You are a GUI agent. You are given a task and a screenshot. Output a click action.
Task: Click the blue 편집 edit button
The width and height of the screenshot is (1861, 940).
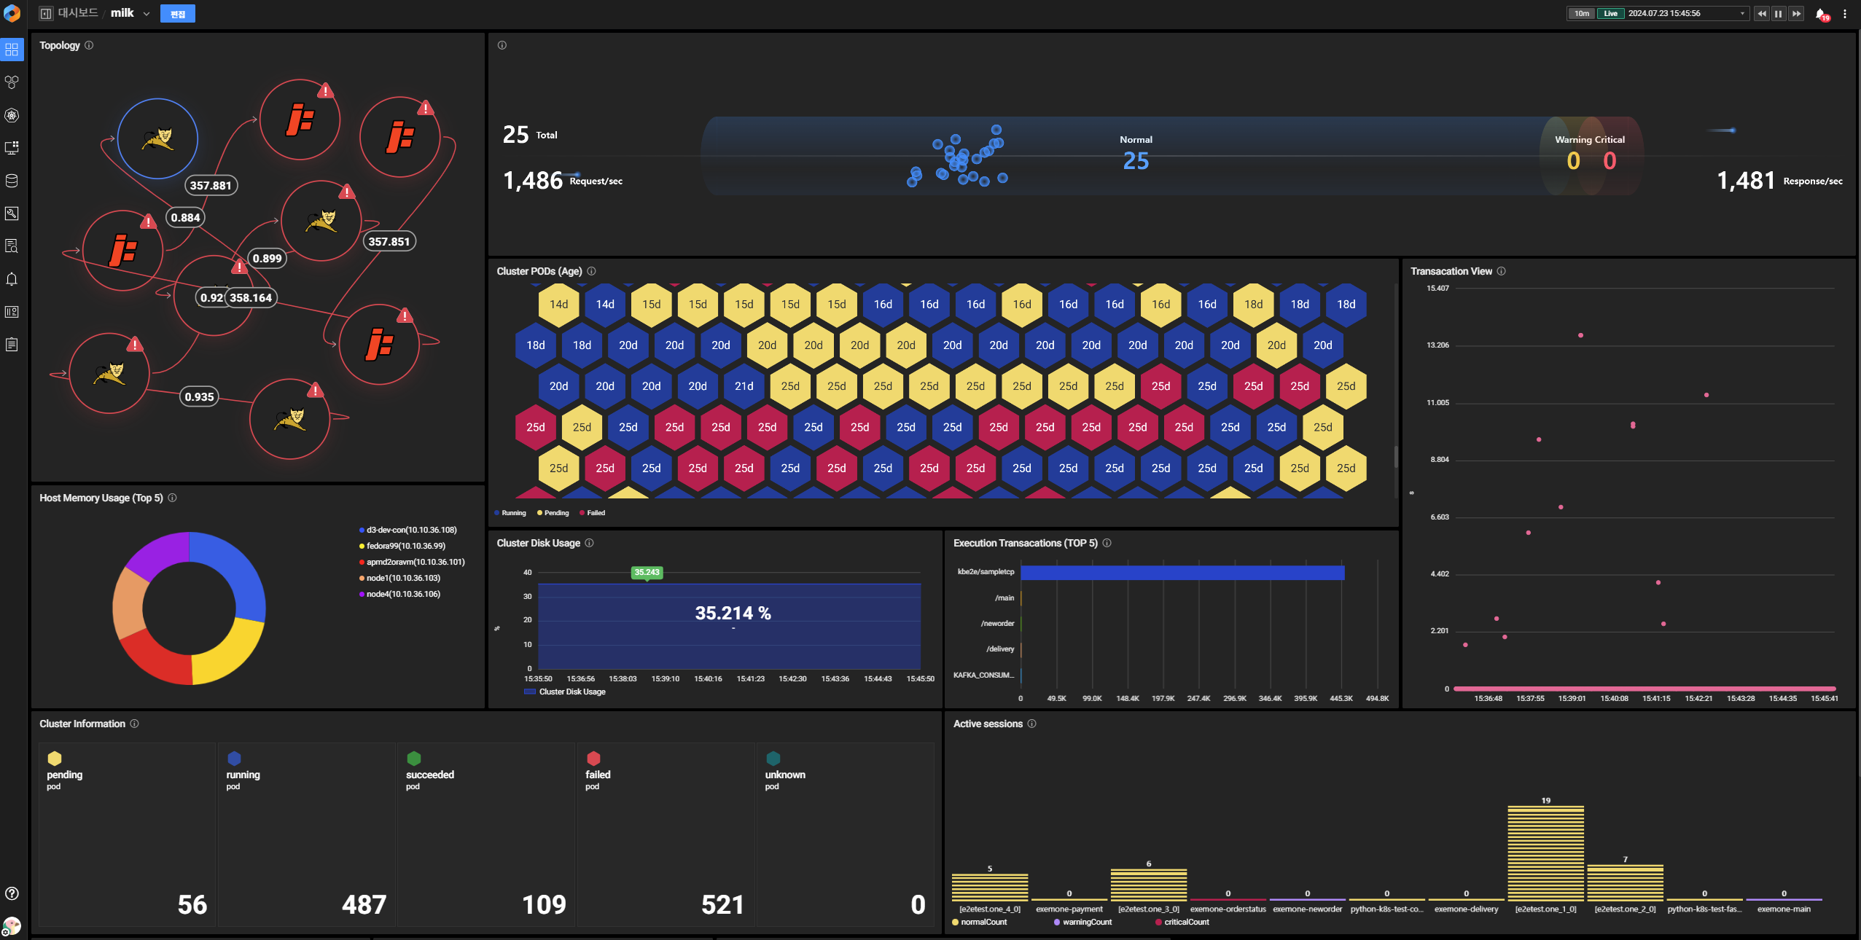click(x=178, y=14)
